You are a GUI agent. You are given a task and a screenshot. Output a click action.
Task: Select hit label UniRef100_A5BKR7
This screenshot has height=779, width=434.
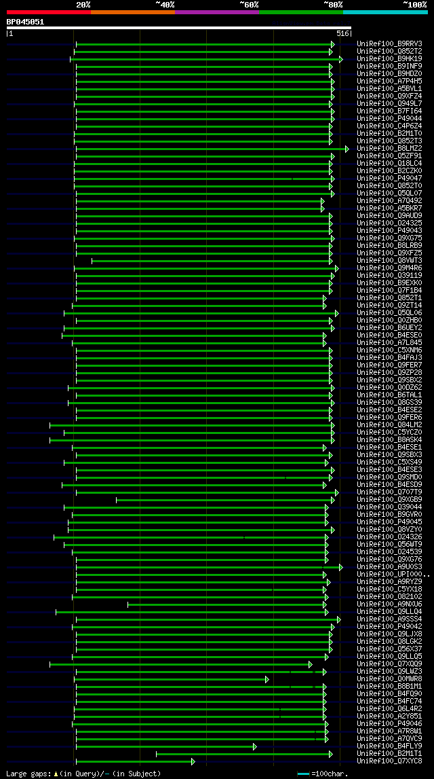pos(389,209)
